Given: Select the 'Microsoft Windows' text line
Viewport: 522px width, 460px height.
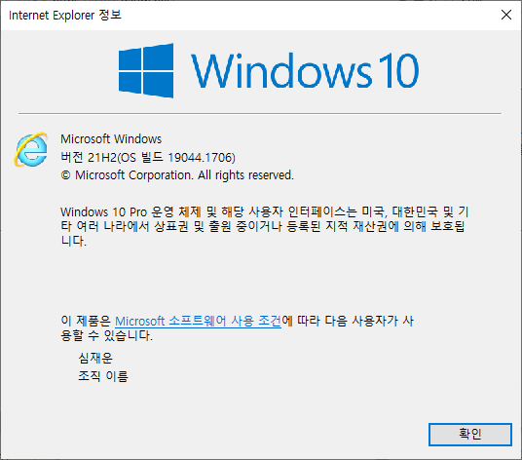Looking at the screenshot, I should click(111, 139).
